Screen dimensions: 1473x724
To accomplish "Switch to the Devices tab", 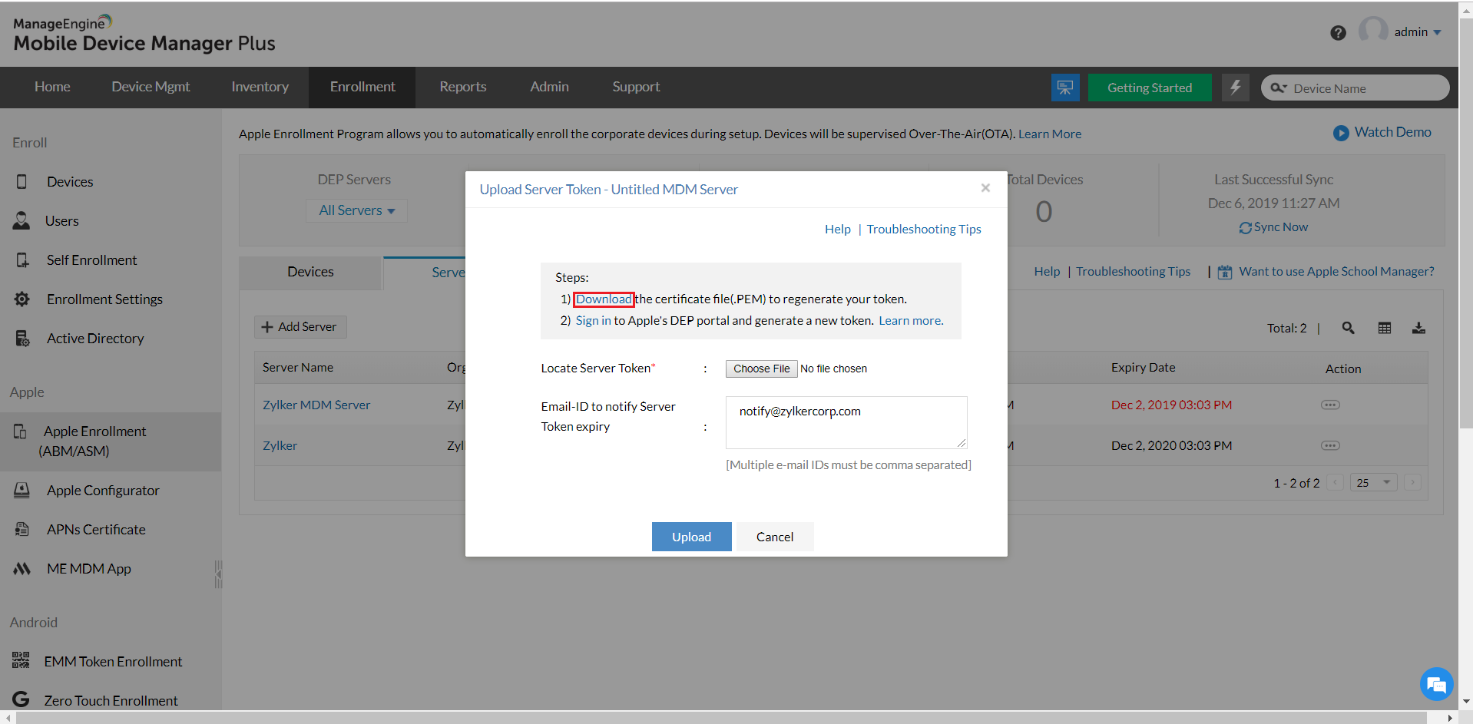I will coord(310,272).
